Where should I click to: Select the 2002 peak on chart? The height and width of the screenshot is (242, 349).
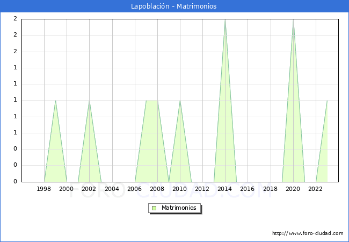[x=89, y=101]
